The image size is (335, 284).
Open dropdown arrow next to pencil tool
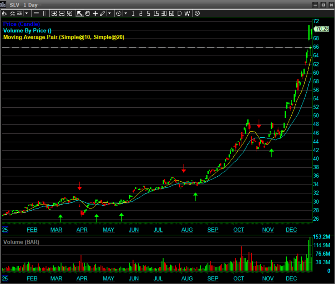(x=110, y=13)
